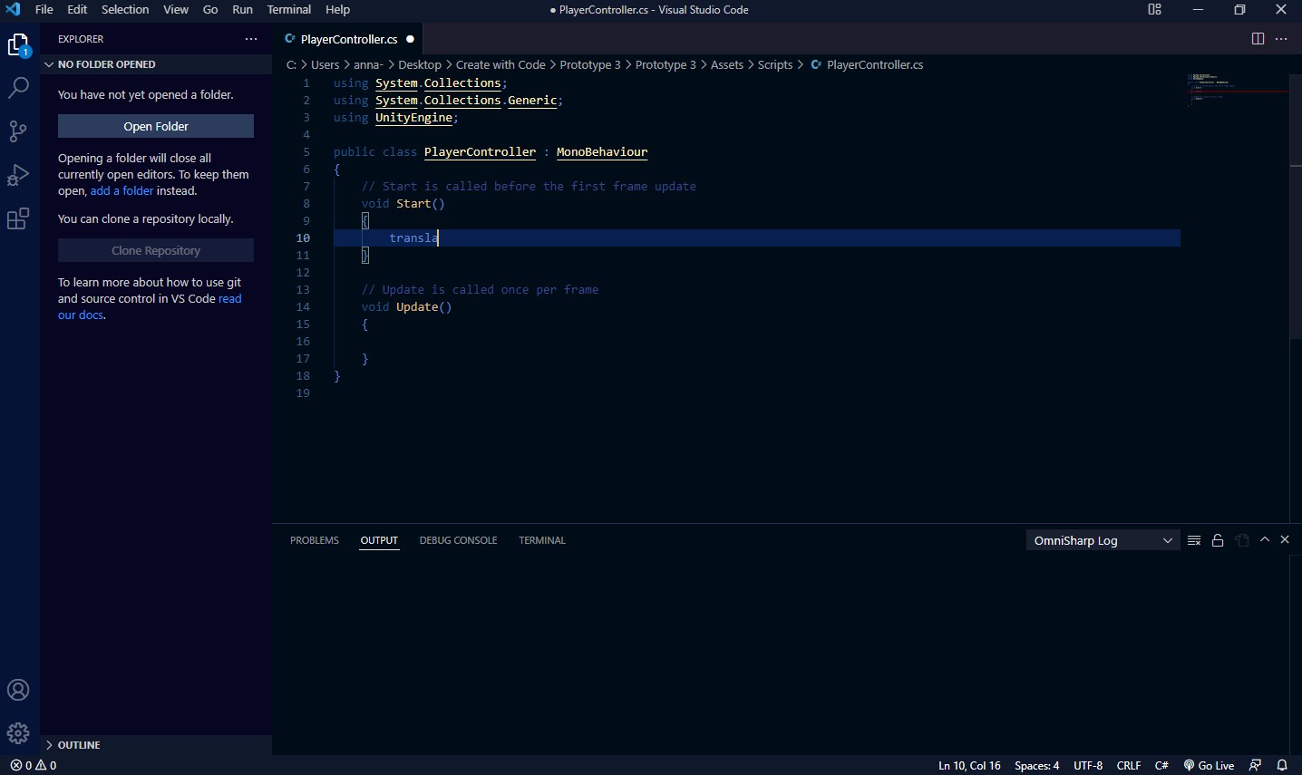This screenshot has width=1302, height=775.
Task: Collapse the NO FOLDER OPENED section
Action: coord(156,64)
